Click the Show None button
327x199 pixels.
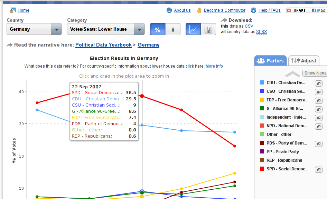click(315, 73)
